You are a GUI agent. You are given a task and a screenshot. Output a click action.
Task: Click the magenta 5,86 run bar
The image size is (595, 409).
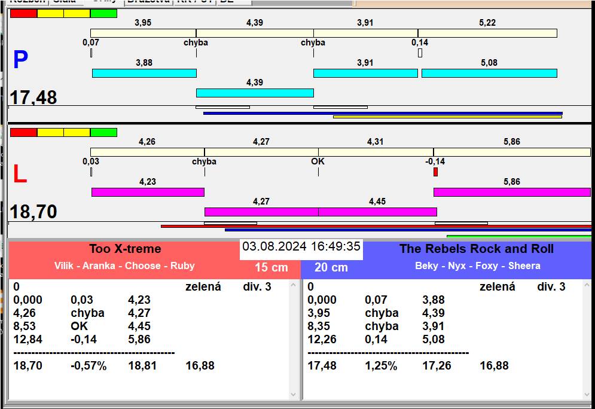(x=512, y=192)
